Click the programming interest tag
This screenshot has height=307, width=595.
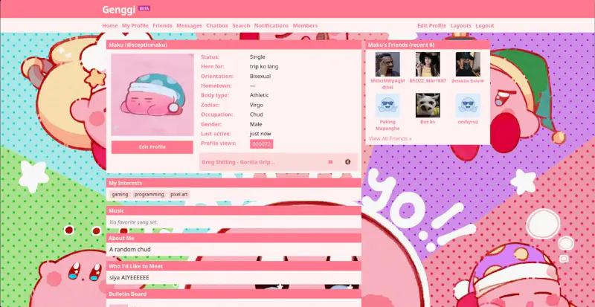click(149, 194)
